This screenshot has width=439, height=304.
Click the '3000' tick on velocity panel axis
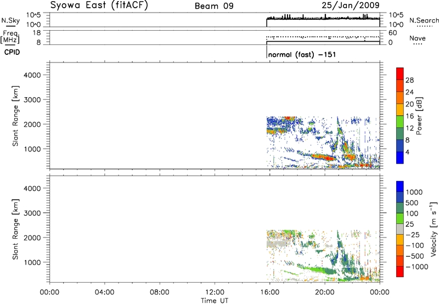(x=32, y=213)
